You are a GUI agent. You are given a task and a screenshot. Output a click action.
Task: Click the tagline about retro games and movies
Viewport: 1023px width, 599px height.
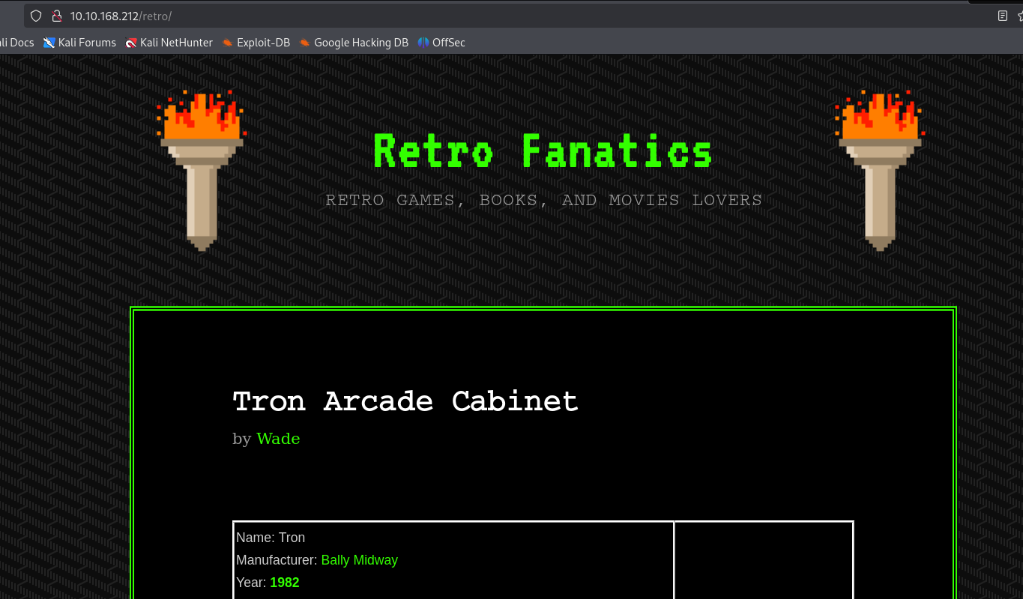tap(543, 201)
